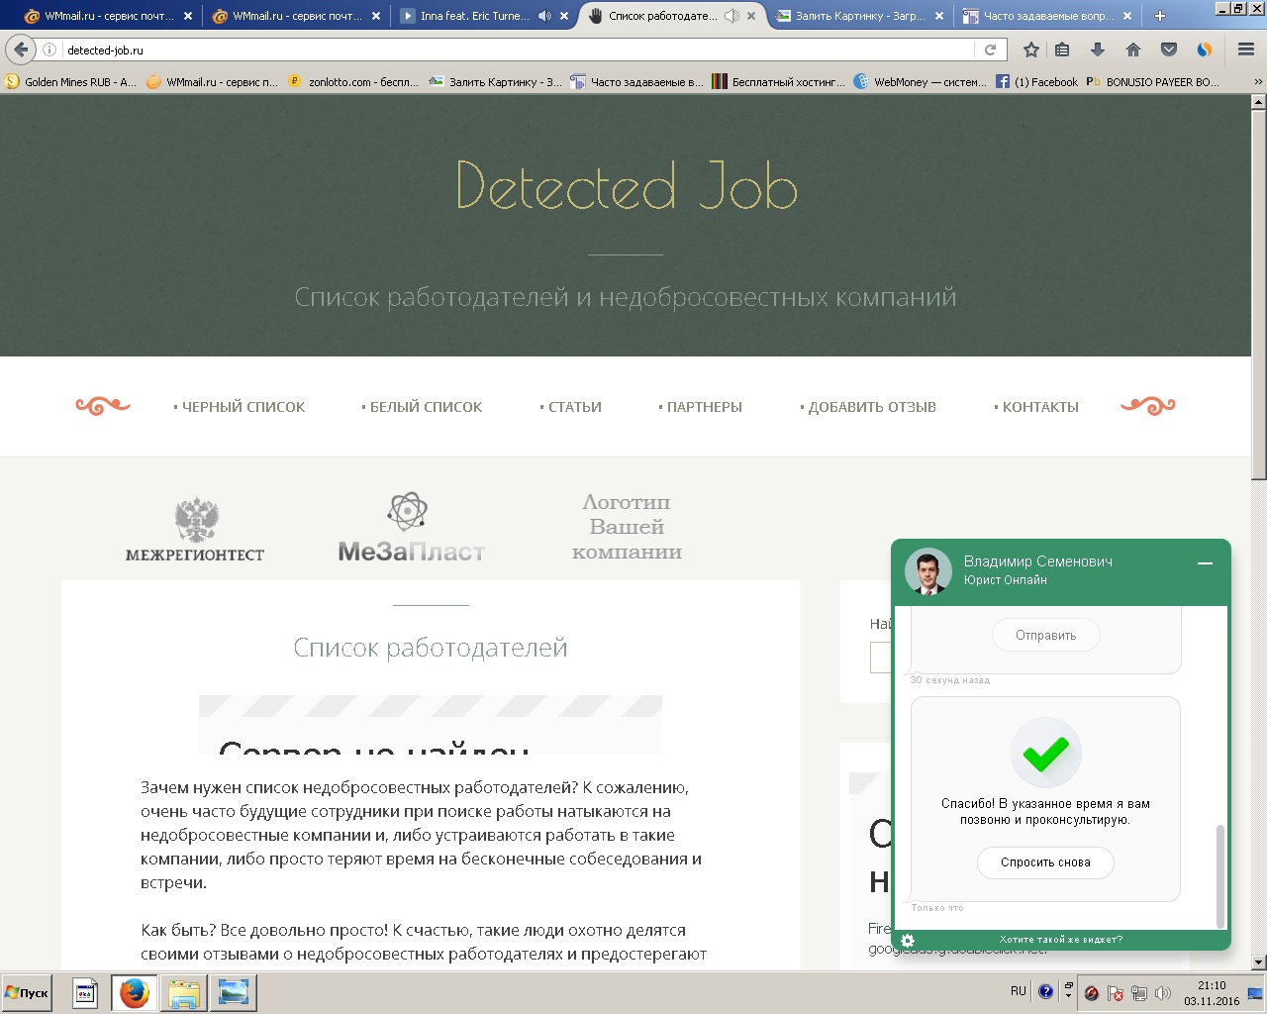Open the Golden Mines RUB bookmark

[71, 82]
